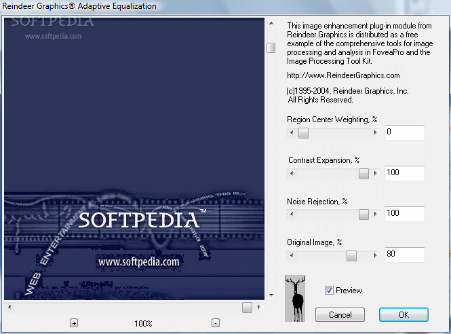Click the 'Noise Rejection, %' label
This screenshot has height=334, width=451.
[x=317, y=202]
